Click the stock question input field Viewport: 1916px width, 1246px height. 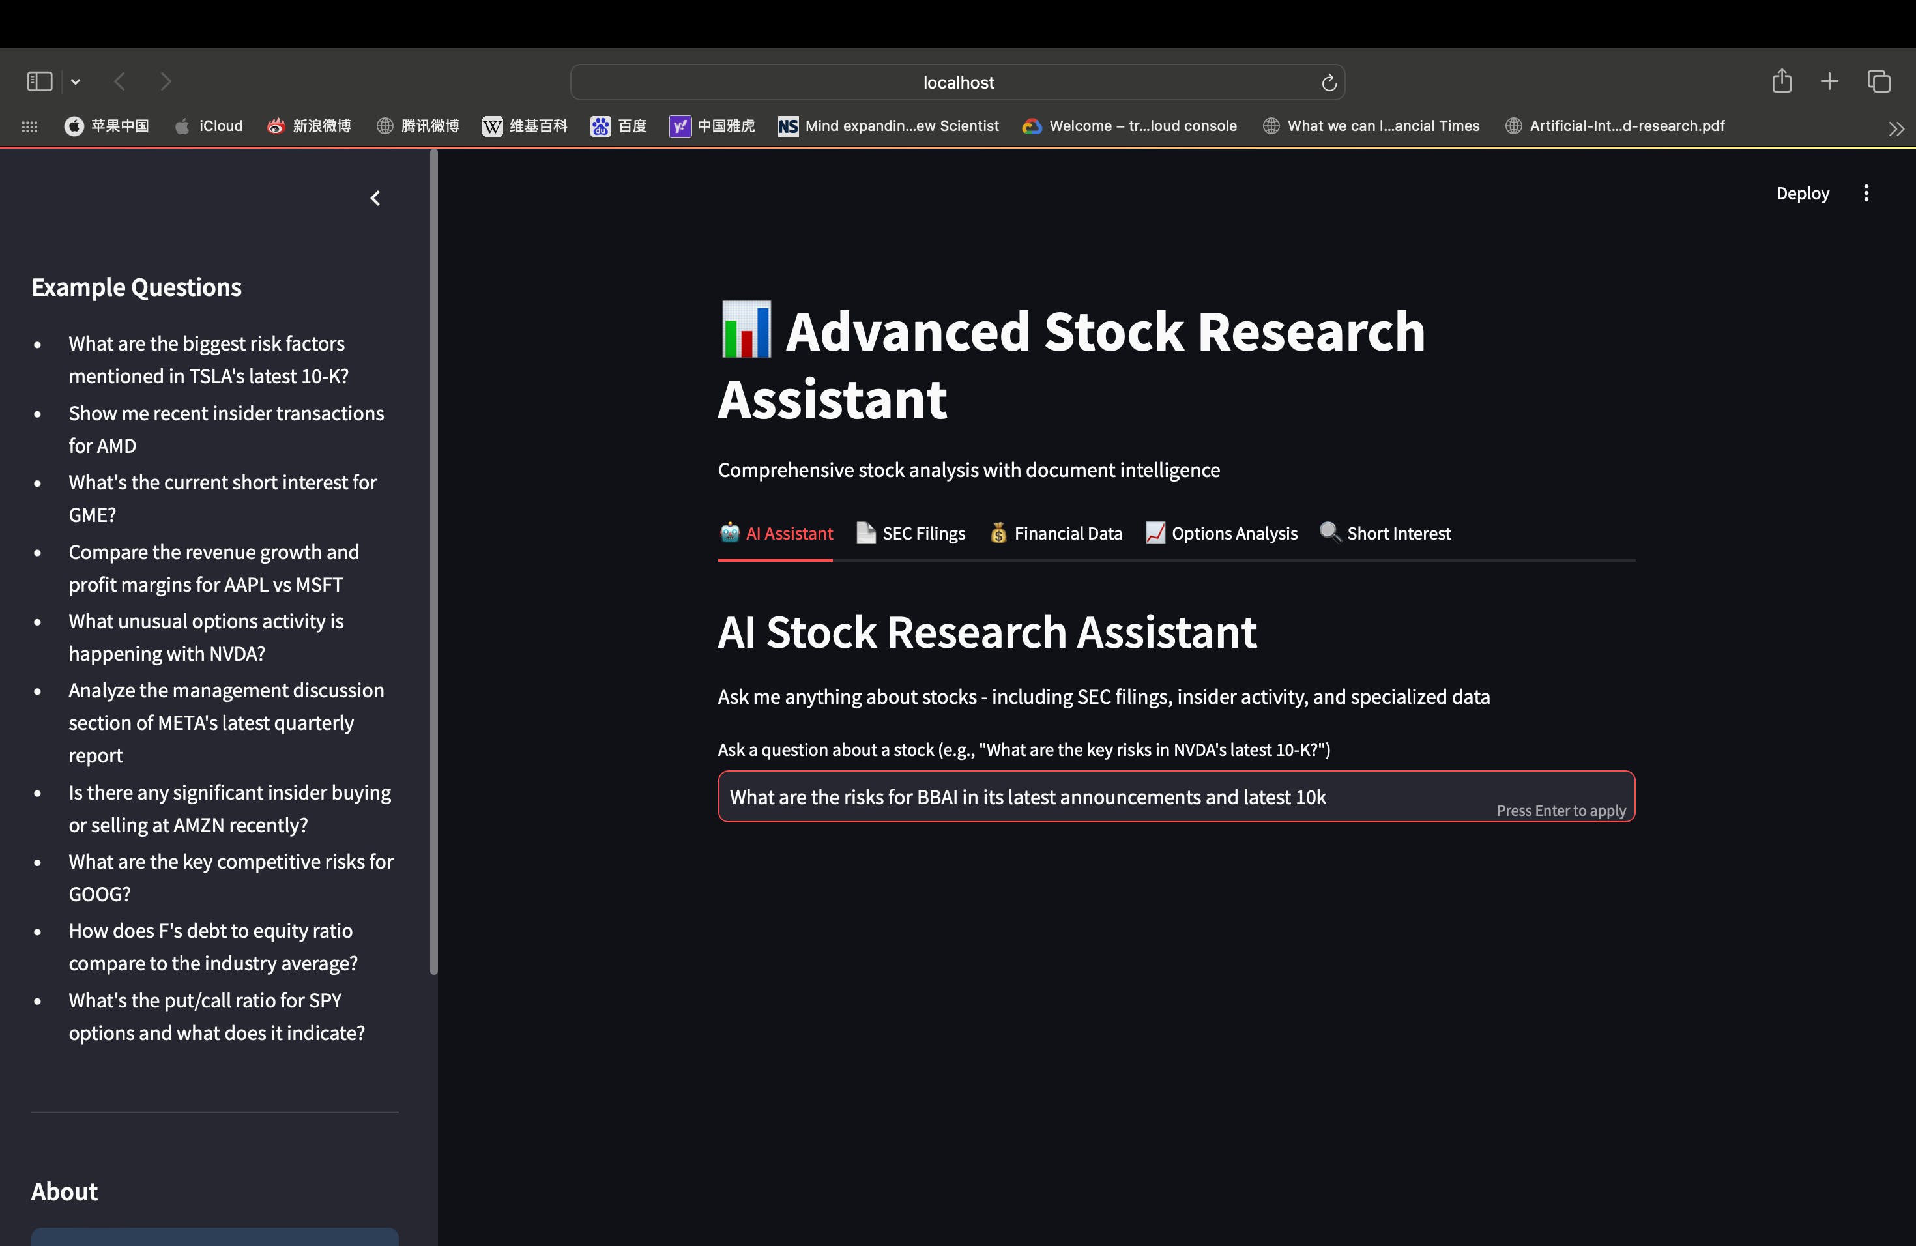[1103, 797]
